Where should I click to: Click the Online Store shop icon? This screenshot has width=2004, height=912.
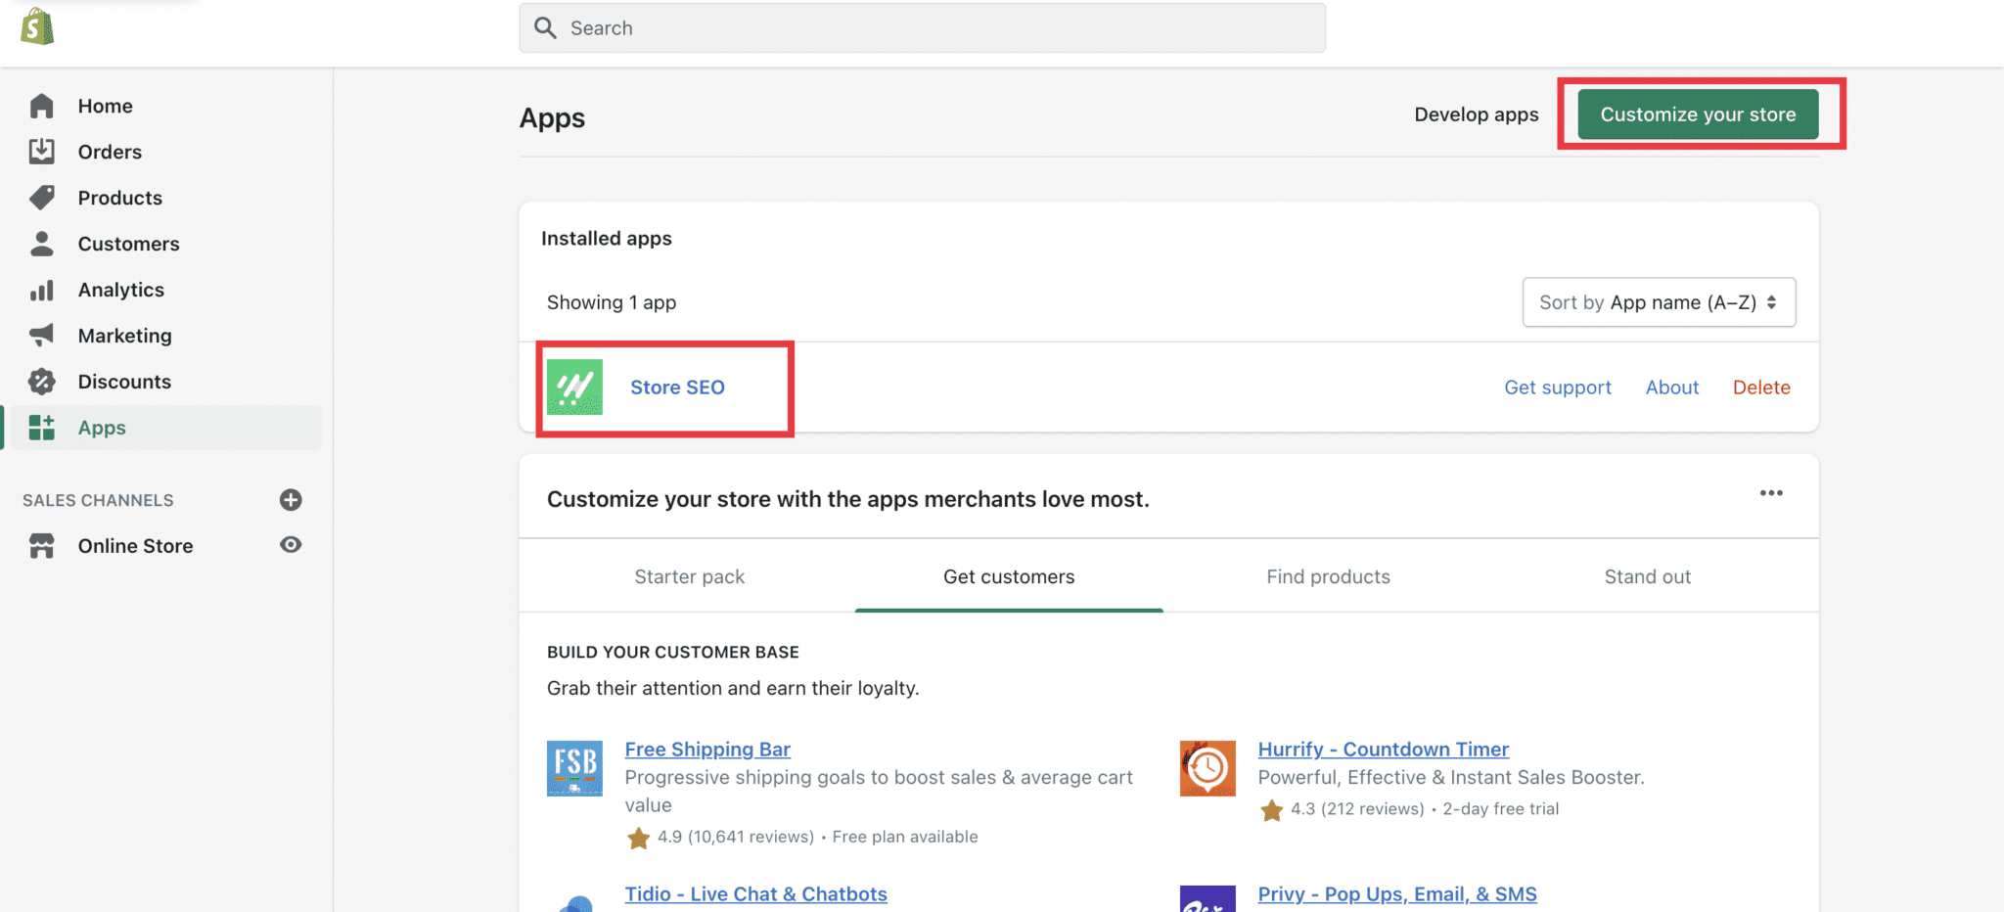pyautogui.click(x=41, y=546)
